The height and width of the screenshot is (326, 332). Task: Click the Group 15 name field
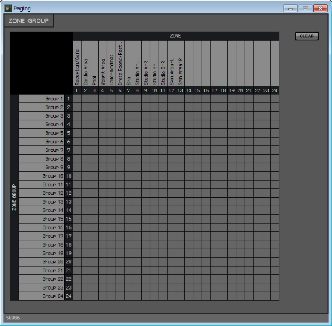point(42,219)
